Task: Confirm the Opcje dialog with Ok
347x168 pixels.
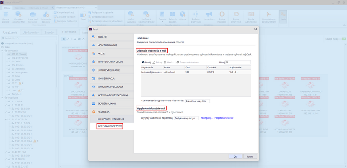Action: coord(235,157)
